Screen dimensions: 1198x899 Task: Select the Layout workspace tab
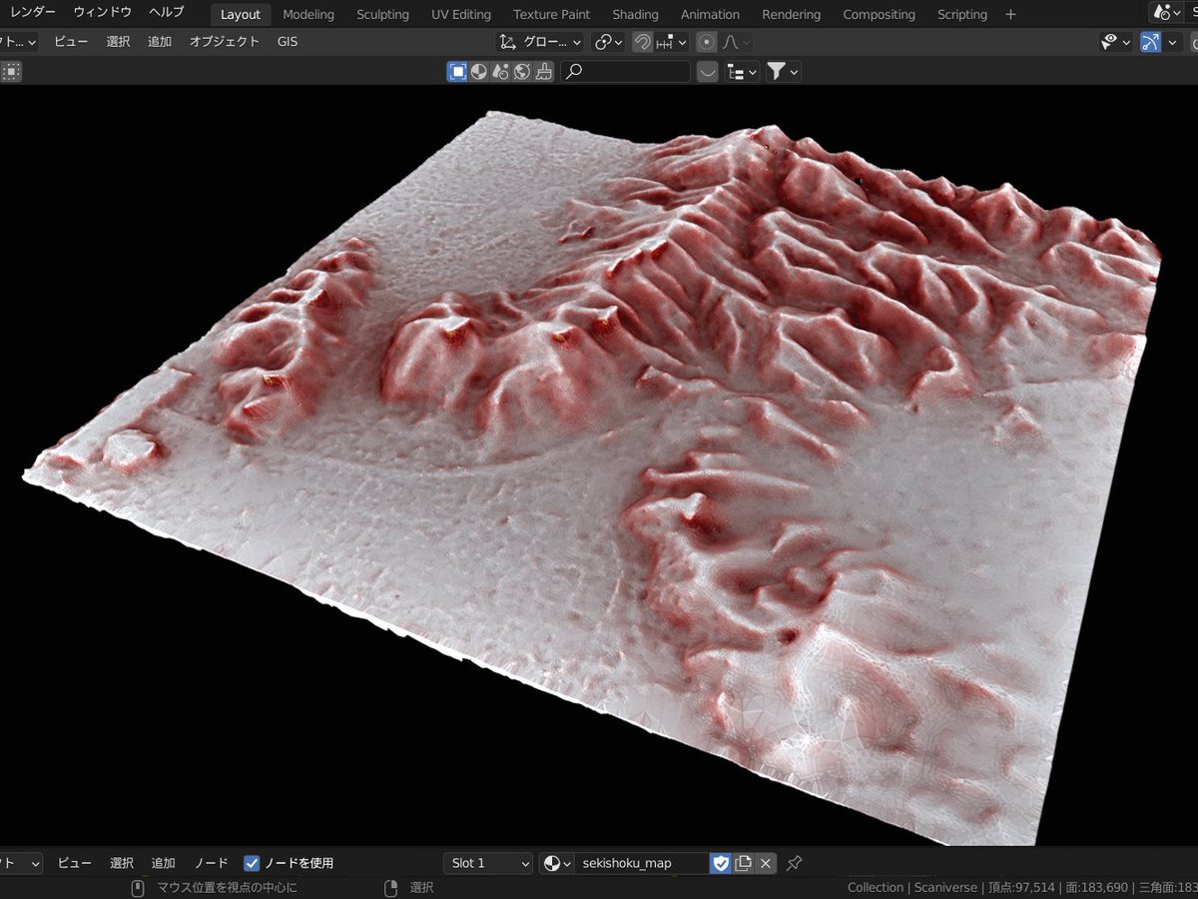pyautogui.click(x=241, y=14)
